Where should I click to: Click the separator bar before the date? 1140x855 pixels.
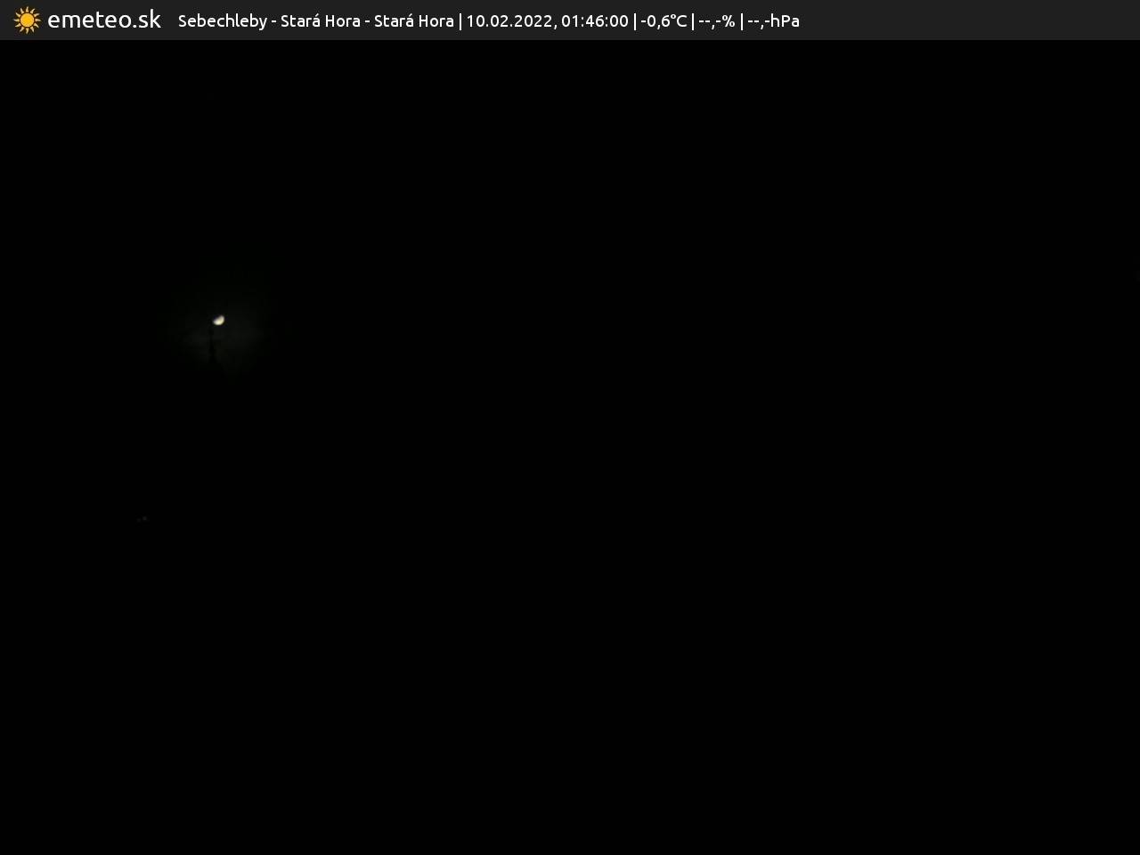460,20
